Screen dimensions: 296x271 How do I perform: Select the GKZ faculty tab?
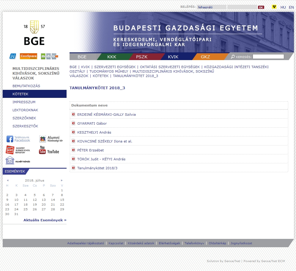coord(205,57)
